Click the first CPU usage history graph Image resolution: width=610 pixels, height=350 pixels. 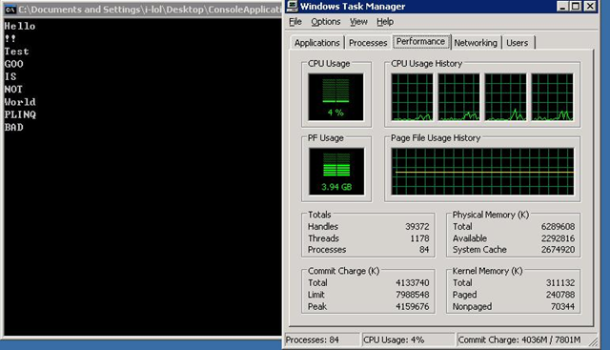(412, 97)
